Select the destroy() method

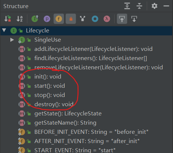point(54,104)
